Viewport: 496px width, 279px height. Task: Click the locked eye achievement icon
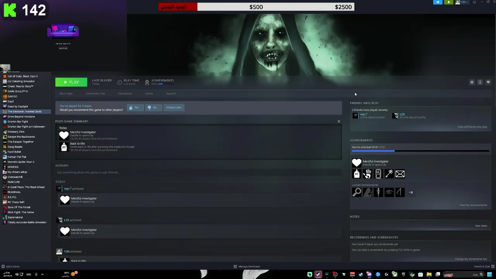[x=389, y=192]
